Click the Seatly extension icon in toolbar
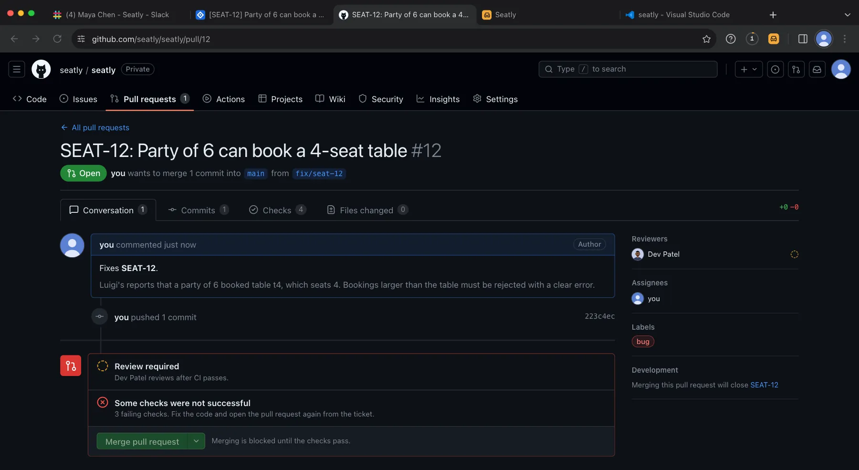 point(774,39)
